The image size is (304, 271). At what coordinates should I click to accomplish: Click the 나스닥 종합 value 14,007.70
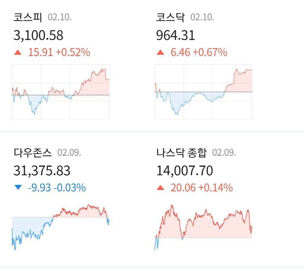pyautogui.click(x=185, y=171)
